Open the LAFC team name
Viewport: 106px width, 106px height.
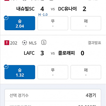(x=29, y=53)
